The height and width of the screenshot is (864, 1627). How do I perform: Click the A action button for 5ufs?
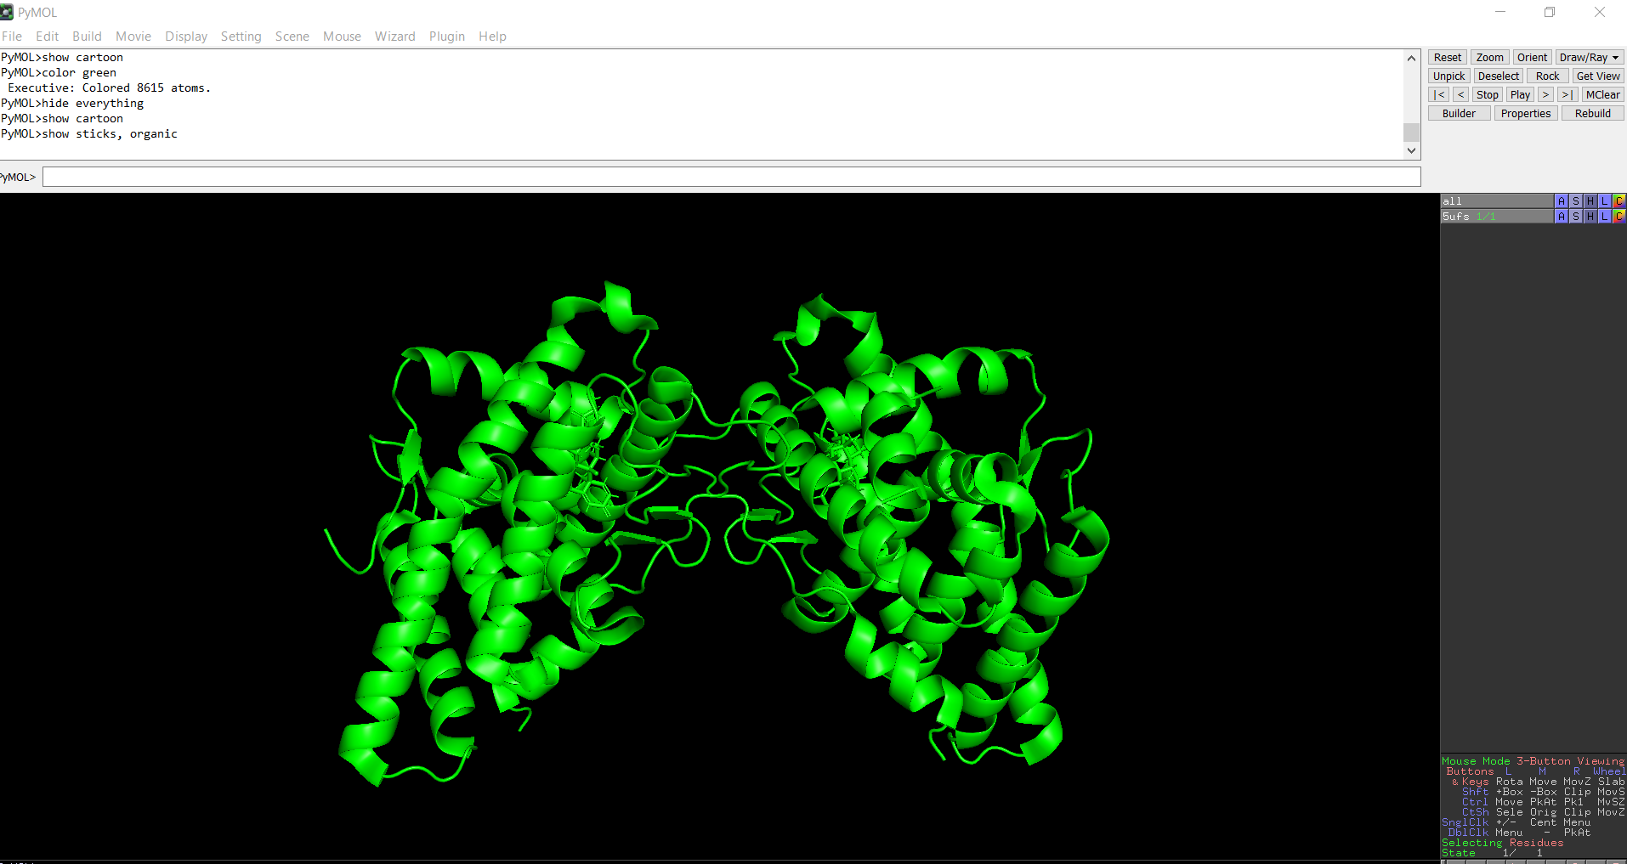(1562, 217)
